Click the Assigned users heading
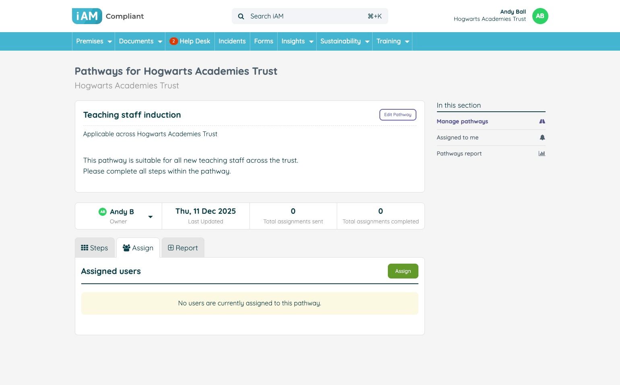 pyautogui.click(x=111, y=271)
